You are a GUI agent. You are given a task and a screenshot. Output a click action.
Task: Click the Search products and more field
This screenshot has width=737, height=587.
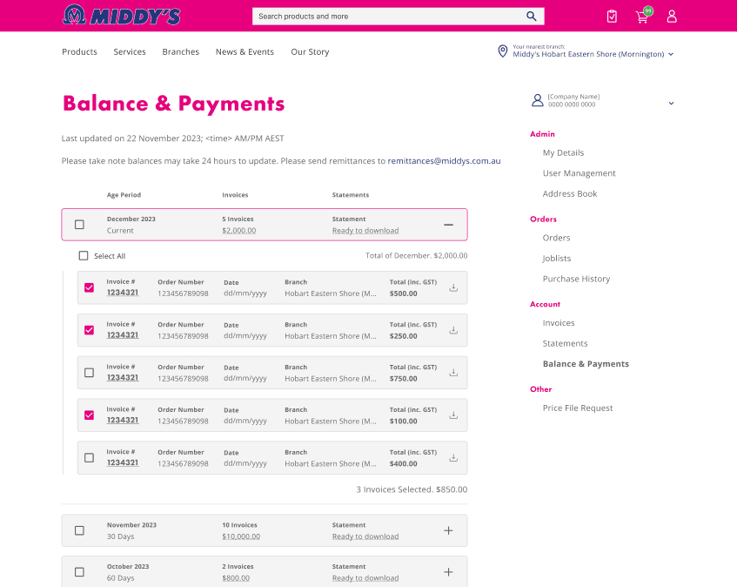(399, 16)
